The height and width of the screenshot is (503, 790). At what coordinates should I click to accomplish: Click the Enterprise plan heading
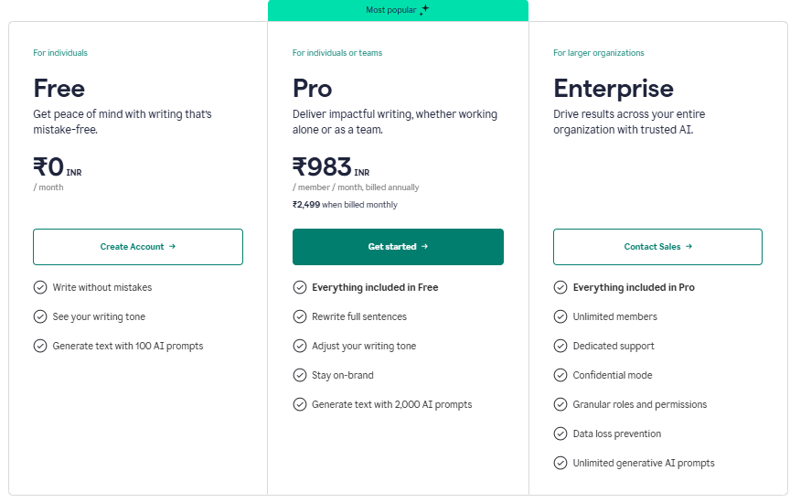(x=614, y=89)
